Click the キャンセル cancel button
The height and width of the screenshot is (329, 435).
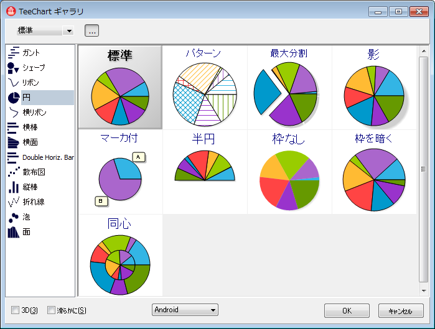(x=401, y=311)
